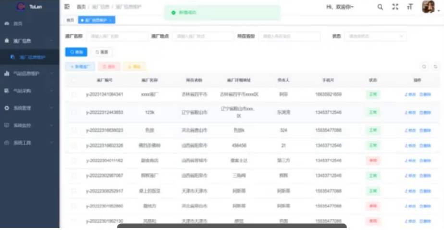Expand the 气站信息维护 sidebar group
This screenshot has width=444, height=230.
(51, 74)
